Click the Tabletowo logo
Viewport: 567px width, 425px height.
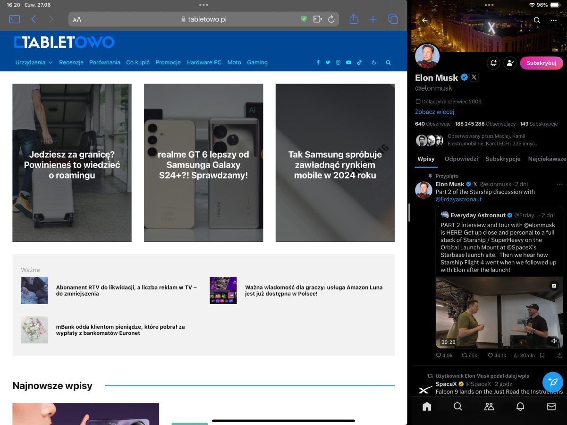64,42
